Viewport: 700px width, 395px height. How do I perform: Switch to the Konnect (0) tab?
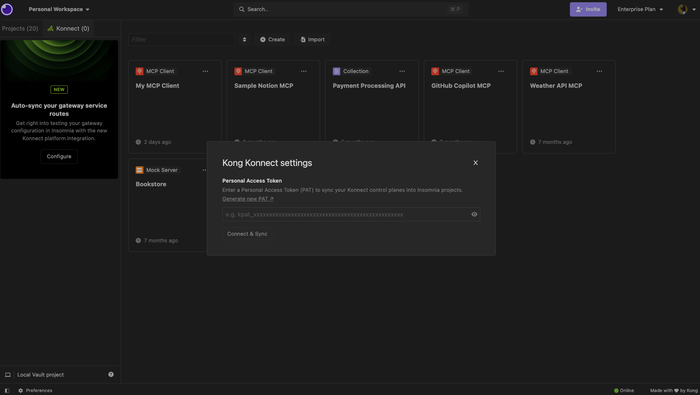point(69,28)
